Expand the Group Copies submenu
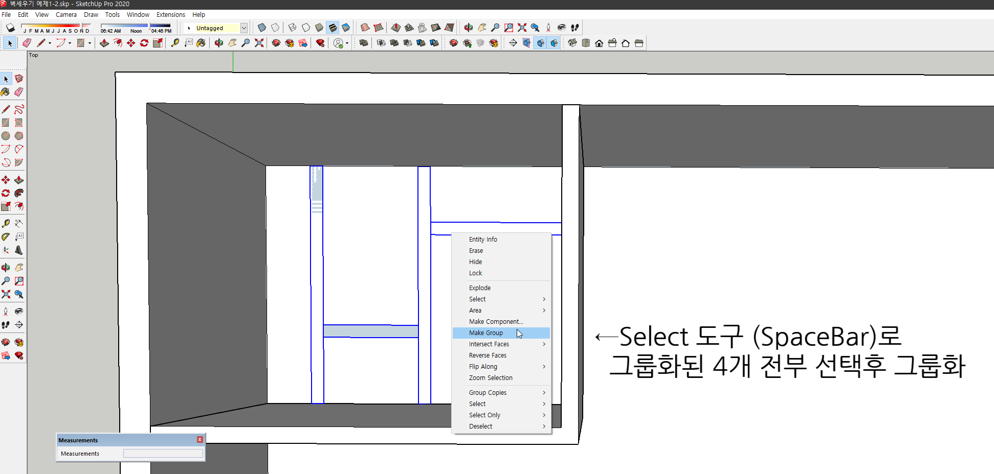 click(501, 392)
